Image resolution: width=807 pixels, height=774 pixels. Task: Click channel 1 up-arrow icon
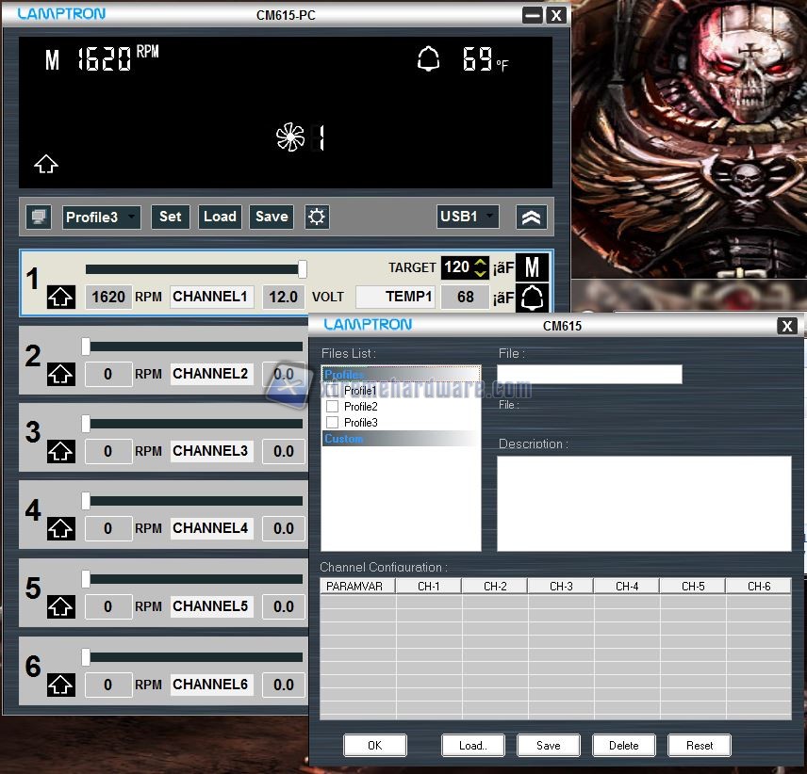tap(60, 298)
